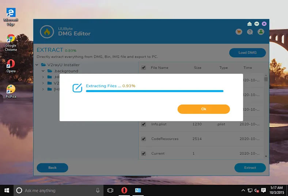
Task: Click the Extract button
Action: (250, 168)
